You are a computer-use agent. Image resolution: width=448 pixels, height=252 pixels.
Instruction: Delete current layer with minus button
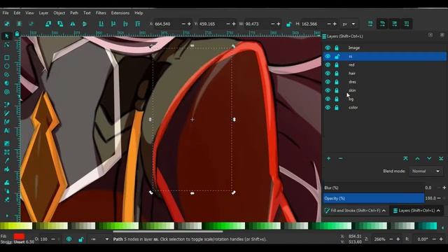[x=340, y=159]
